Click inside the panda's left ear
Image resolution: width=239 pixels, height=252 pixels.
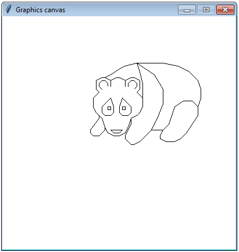(x=104, y=85)
